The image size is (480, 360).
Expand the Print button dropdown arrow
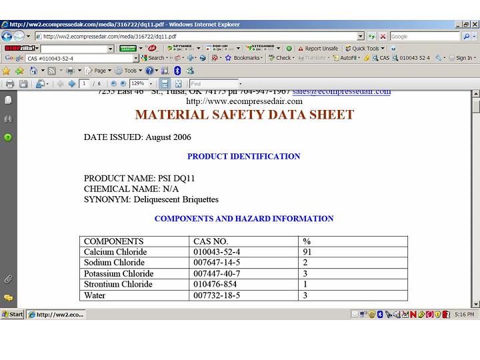79,71
